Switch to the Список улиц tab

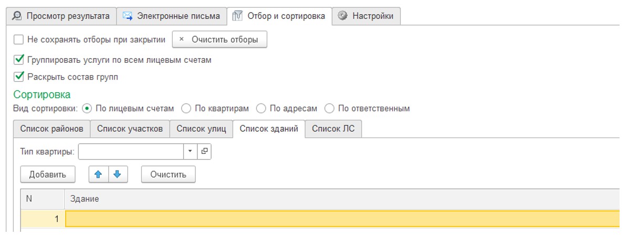(202, 129)
